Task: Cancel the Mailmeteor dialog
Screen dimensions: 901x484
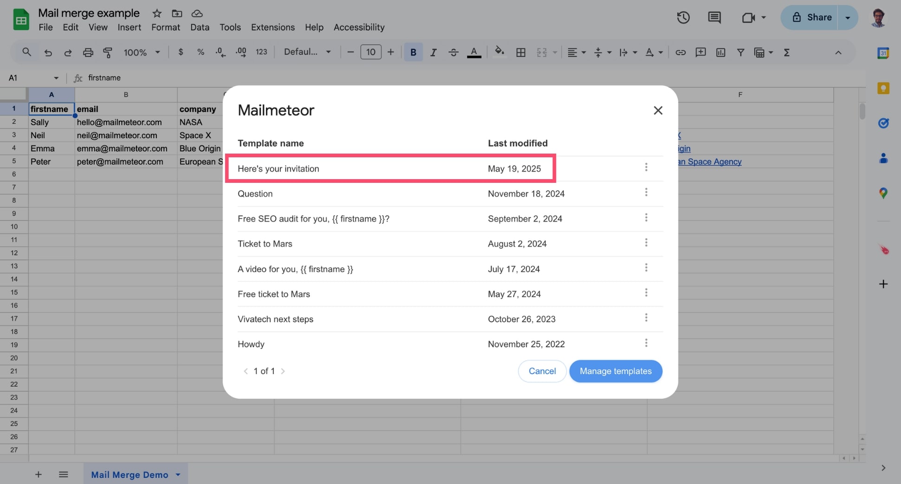Action: pyautogui.click(x=542, y=371)
